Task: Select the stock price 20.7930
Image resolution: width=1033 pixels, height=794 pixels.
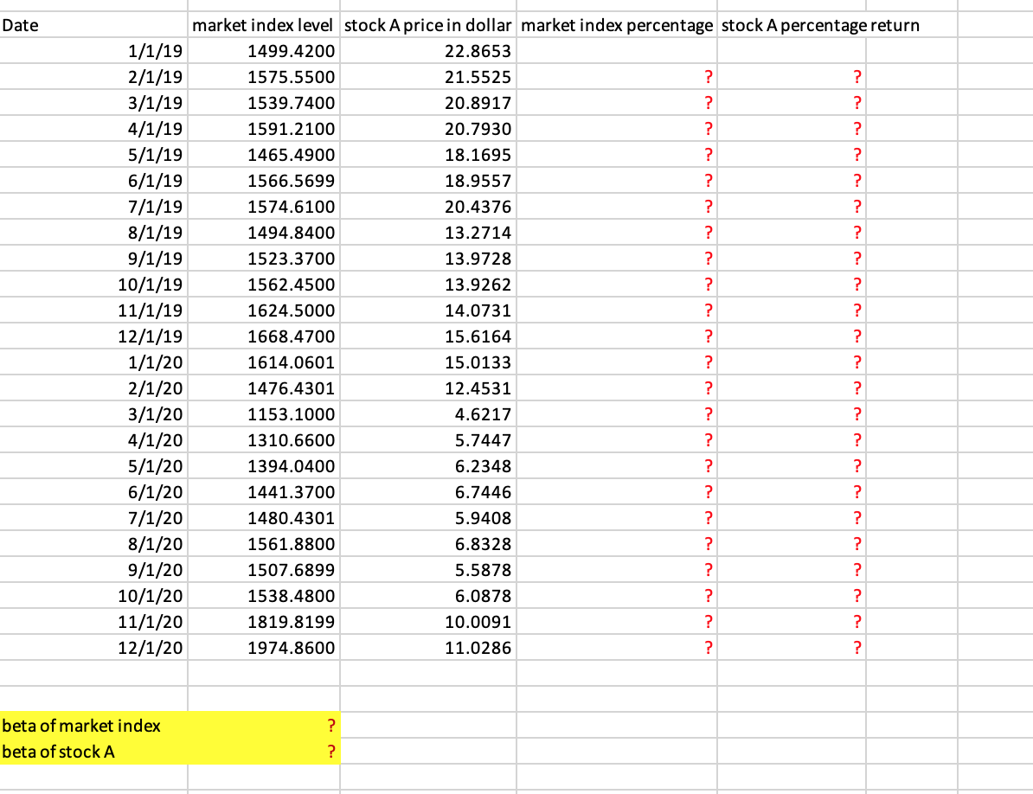Action: click(428, 128)
